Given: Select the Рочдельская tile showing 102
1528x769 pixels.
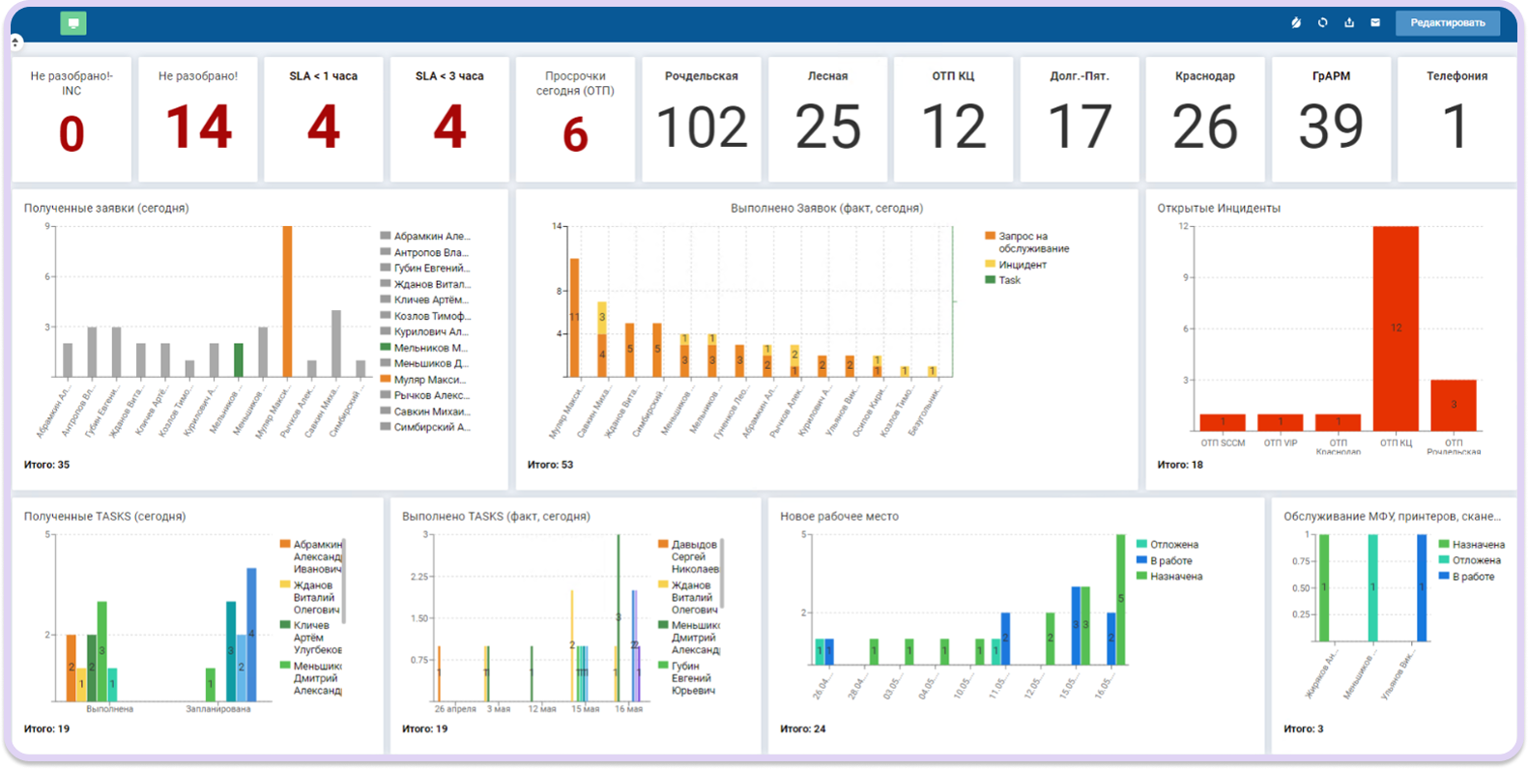Looking at the screenshot, I should pyautogui.click(x=702, y=119).
